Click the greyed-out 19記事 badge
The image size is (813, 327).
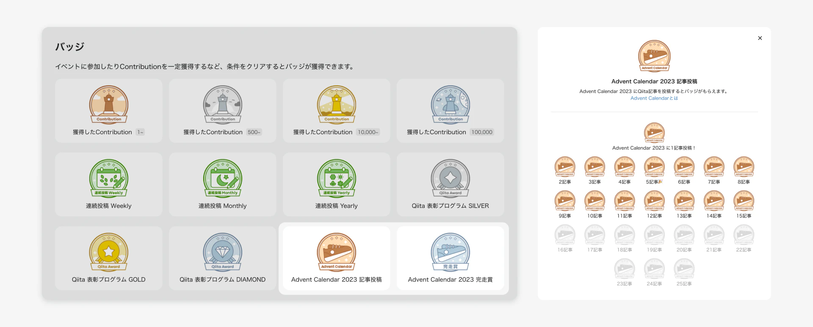pos(654,235)
